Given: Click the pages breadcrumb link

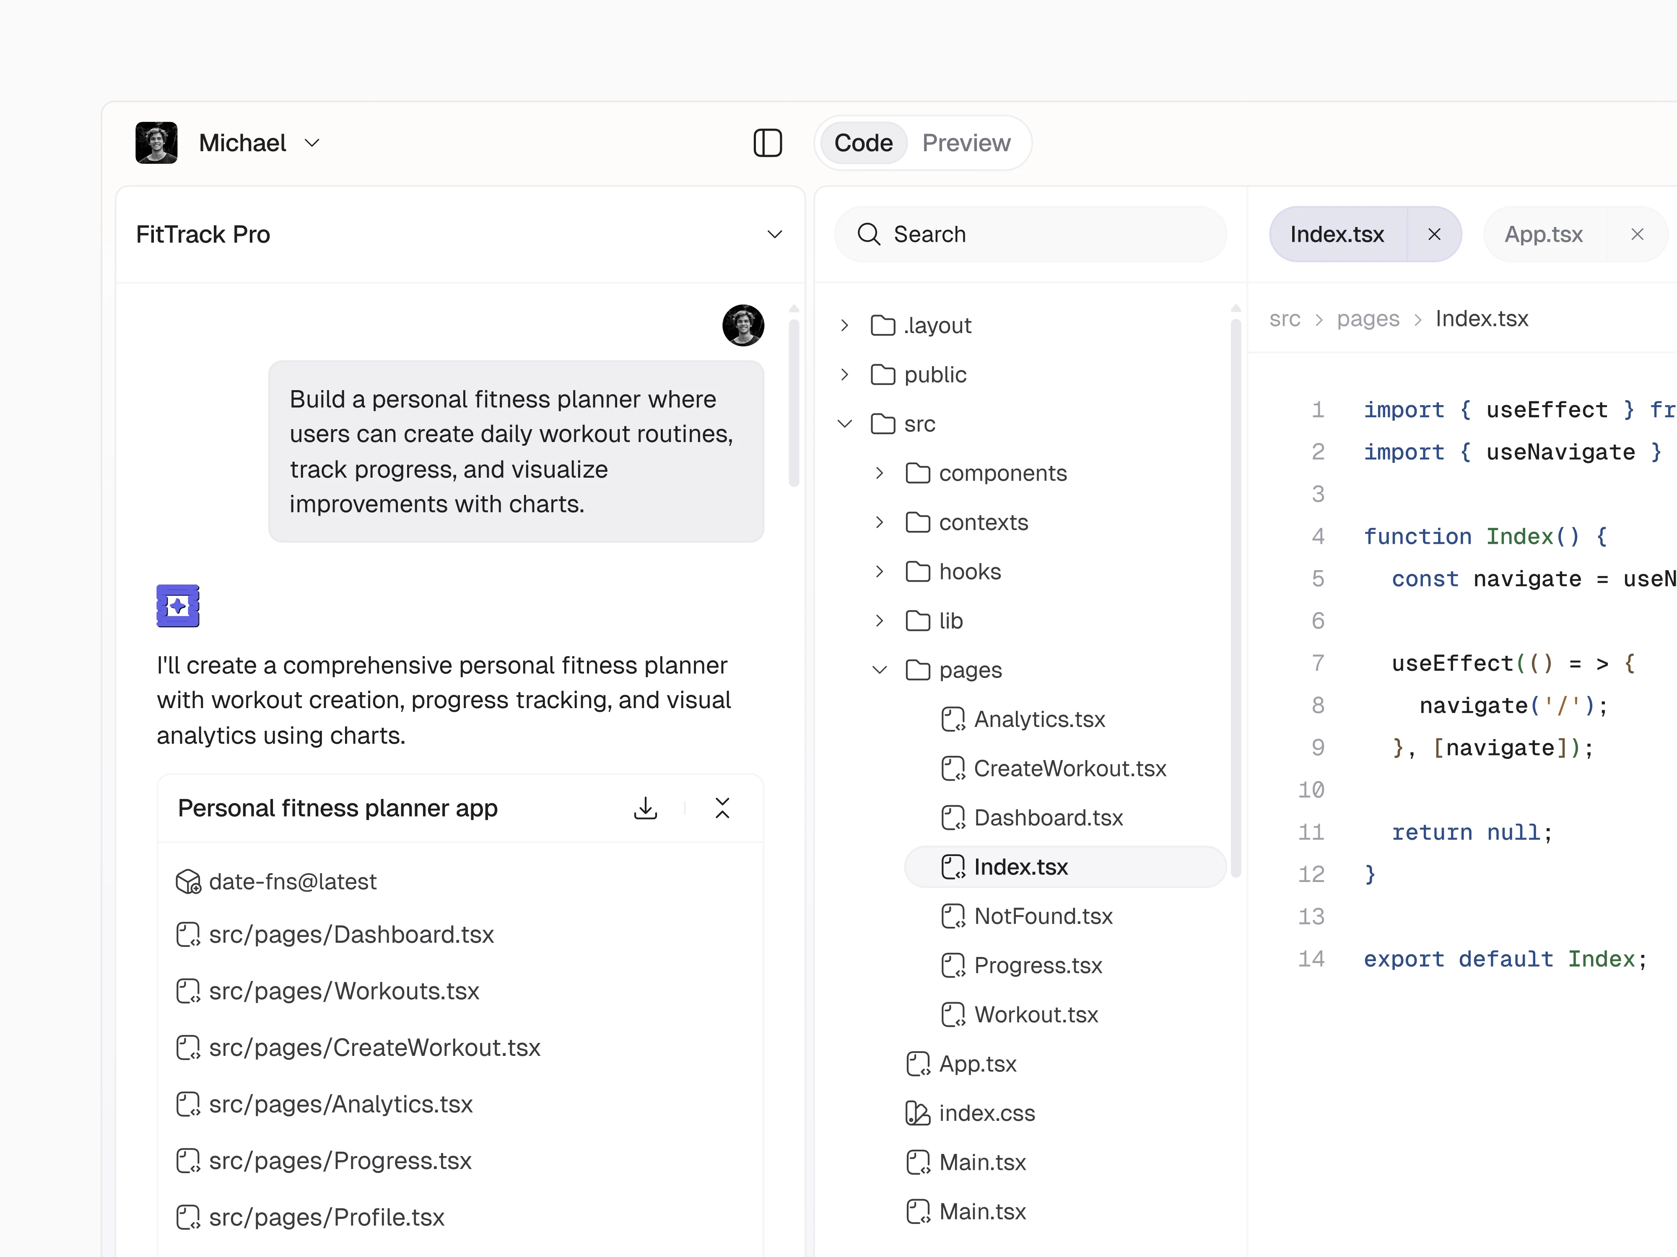Looking at the screenshot, I should tap(1368, 319).
